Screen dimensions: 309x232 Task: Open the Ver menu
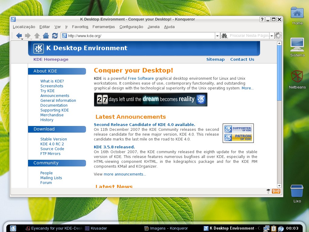(58, 27)
